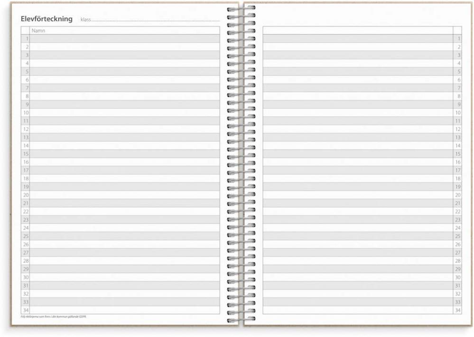Select row number 28 on the left page
474x337 pixels.
pyautogui.click(x=26, y=261)
